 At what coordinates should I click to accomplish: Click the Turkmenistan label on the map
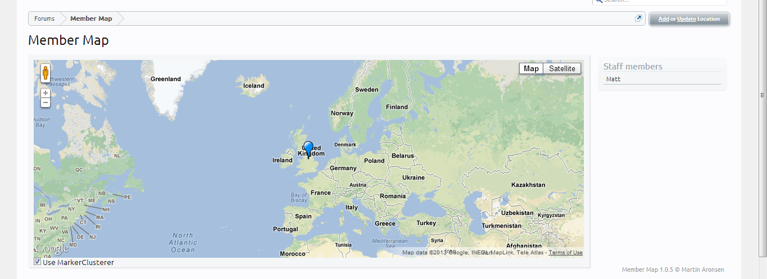tap(502, 226)
